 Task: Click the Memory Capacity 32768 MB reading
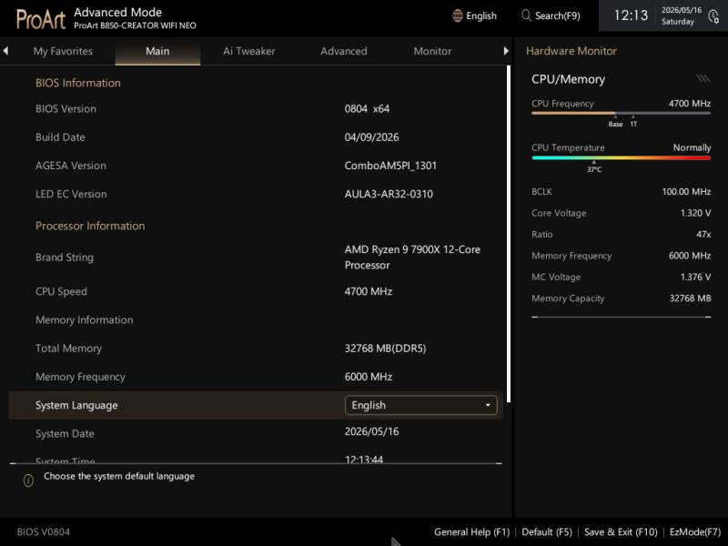(621, 298)
